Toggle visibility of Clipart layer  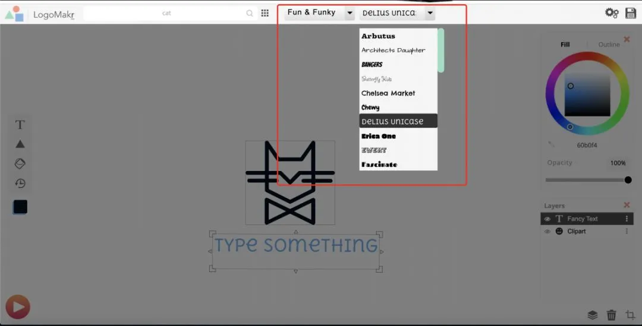pyautogui.click(x=547, y=232)
